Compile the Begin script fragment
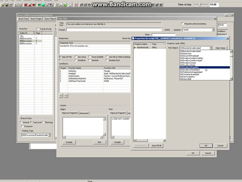This screenshot has height=182, width=242. [x=69, y=142]
